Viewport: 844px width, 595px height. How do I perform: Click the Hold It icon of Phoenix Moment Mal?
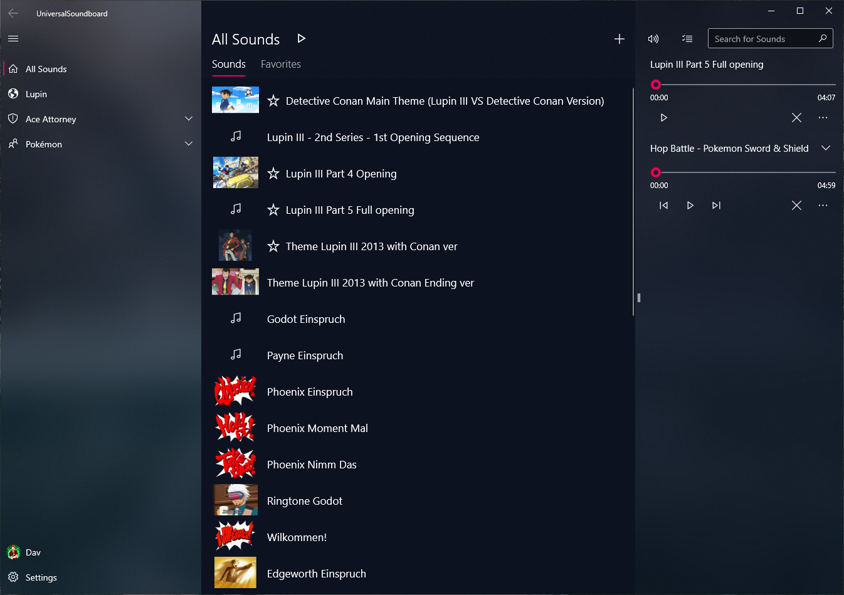235,427
